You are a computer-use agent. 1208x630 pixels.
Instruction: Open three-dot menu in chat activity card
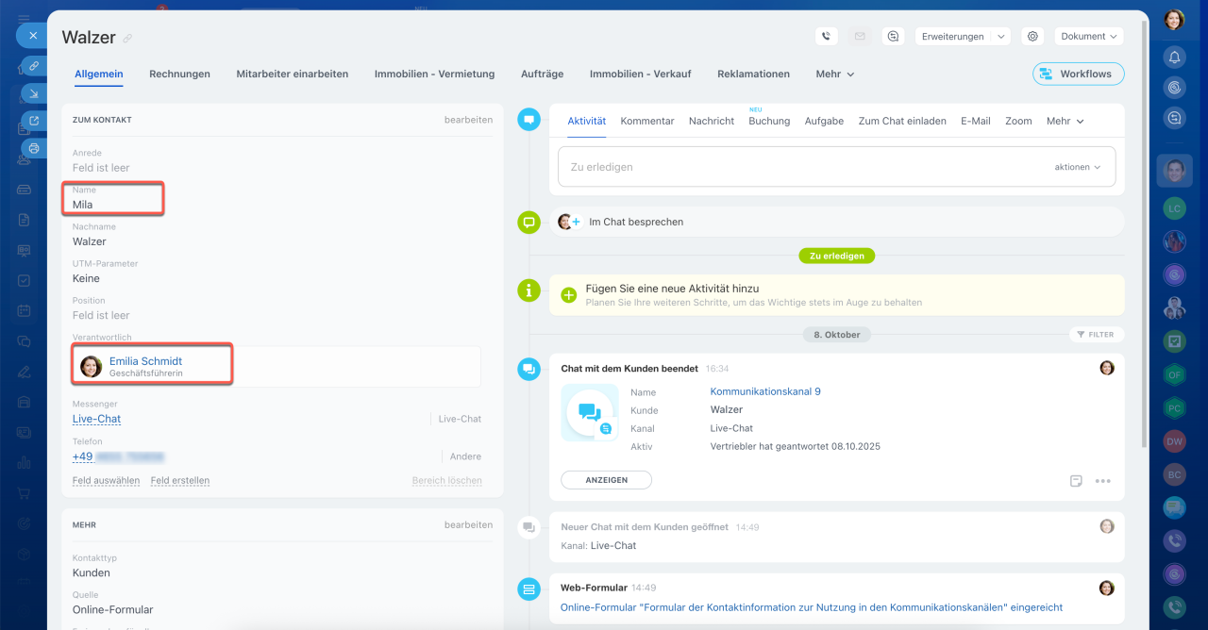tap(1102, 481)
